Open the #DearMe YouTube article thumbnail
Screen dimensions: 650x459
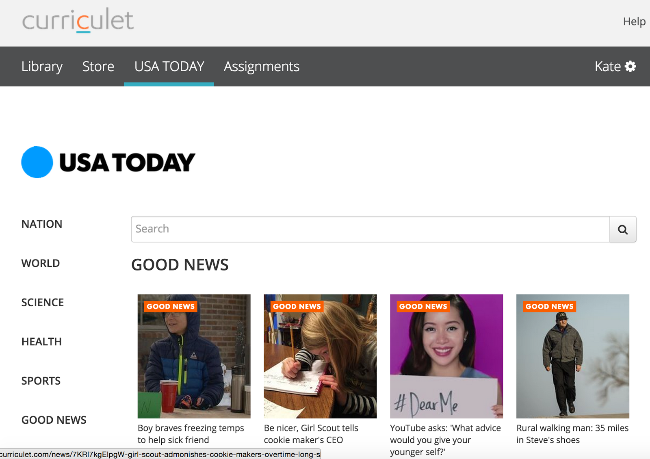pyautogui.click(x=446, y=356)
